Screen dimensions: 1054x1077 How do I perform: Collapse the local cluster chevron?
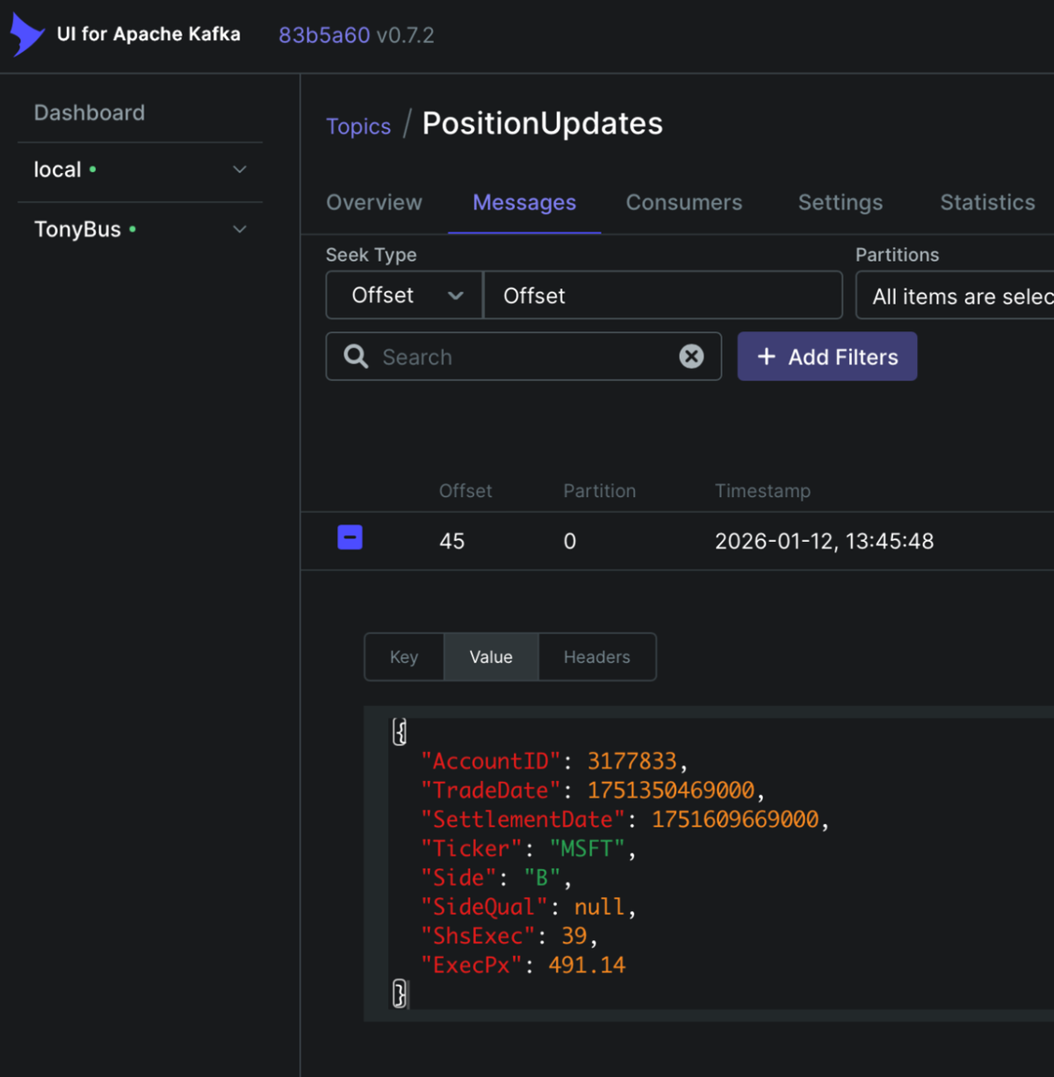point(239,170)
